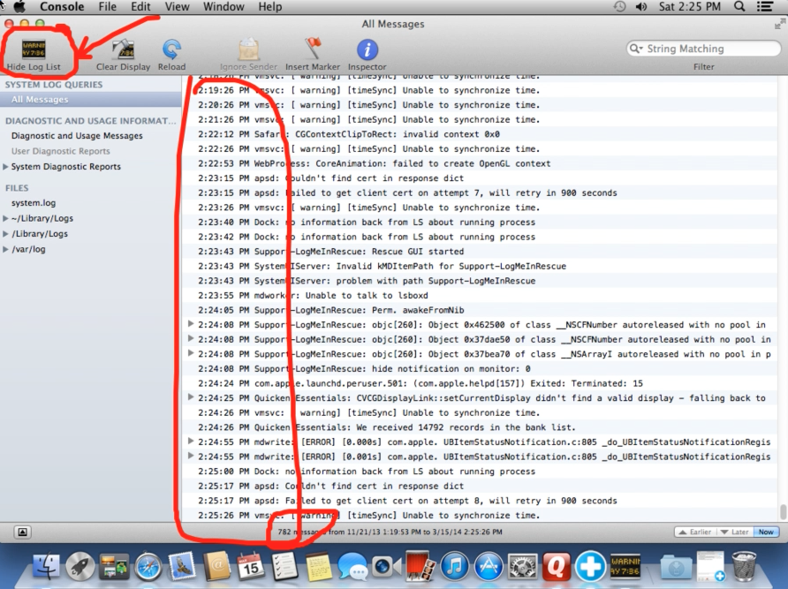Image resolution: width=788 pixels, height=589 pixels.
Task: Open Notification Center list icon
Action: [765, 6]
